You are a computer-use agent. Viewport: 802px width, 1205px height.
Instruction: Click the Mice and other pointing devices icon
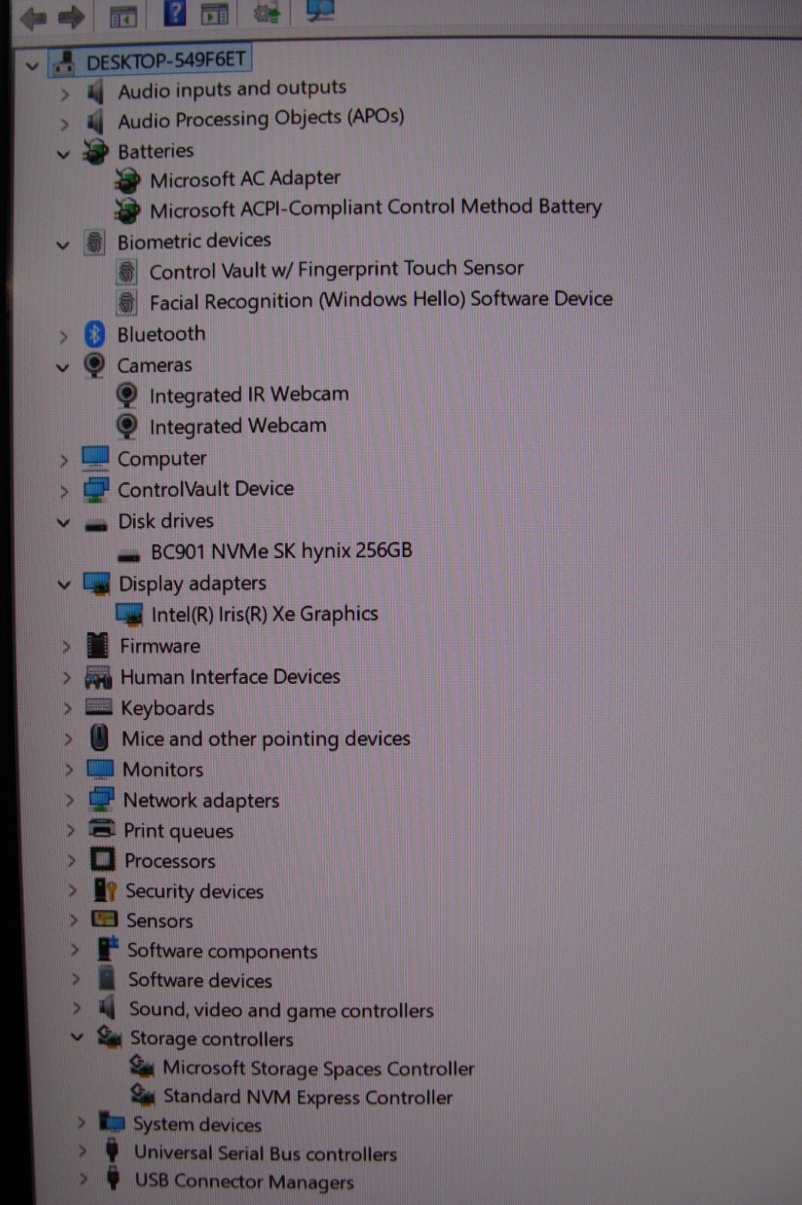99,738
